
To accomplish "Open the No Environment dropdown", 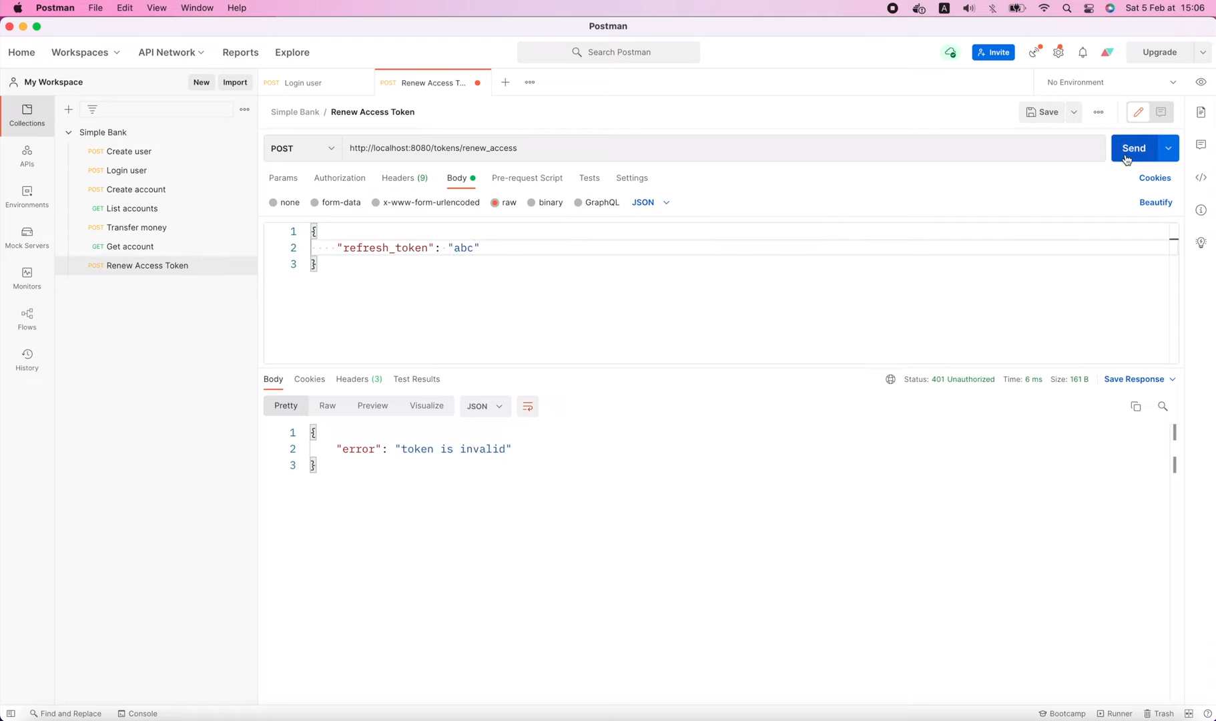I will [x=1111, y=82].
